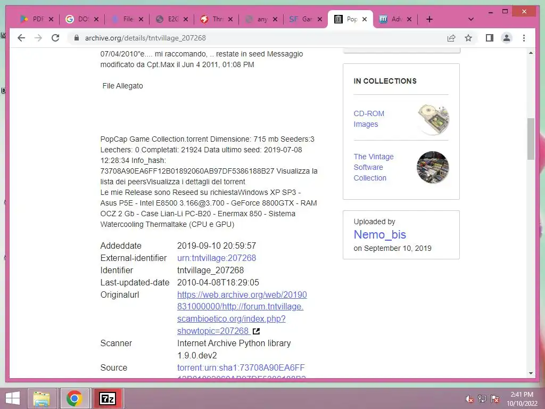Open the Chrome profile avatar
Viewport: 545px width, 409px height.
(507, 38)
